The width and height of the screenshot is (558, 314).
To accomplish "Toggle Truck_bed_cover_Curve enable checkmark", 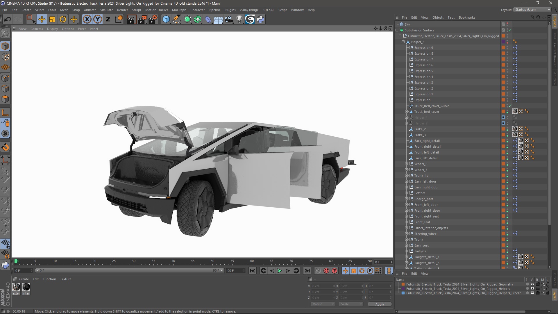I will point(510,106).
